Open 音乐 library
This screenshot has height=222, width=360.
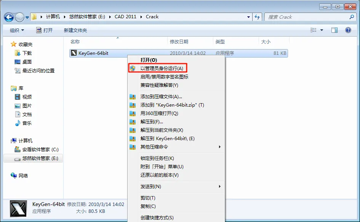(27, 123)
